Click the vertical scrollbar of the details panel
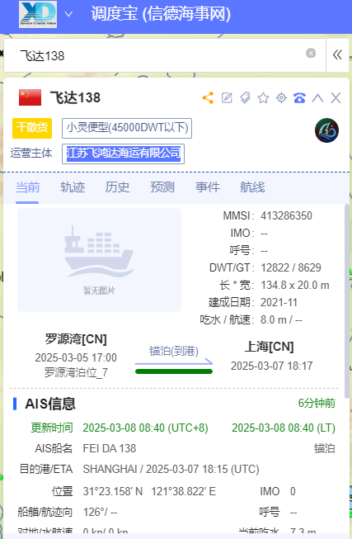Viewport: 352px width, 539px height. [347, 300]
